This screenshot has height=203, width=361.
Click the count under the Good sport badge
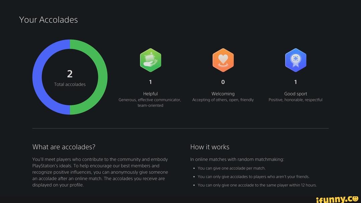(x=295, y=82)
